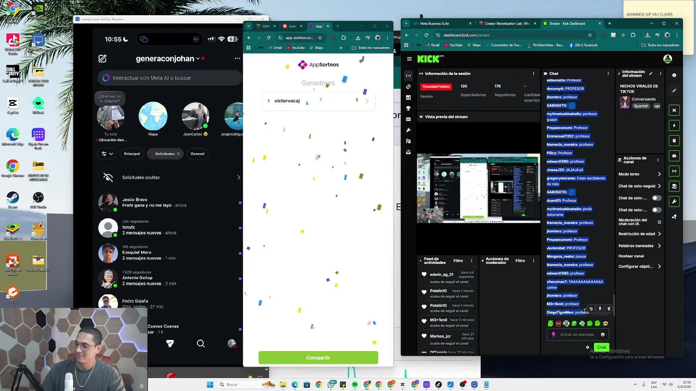Switch to General tab in Instagram
Image resolution: width=696 pixels, height=391 pixels.
[x=197, y=154]
